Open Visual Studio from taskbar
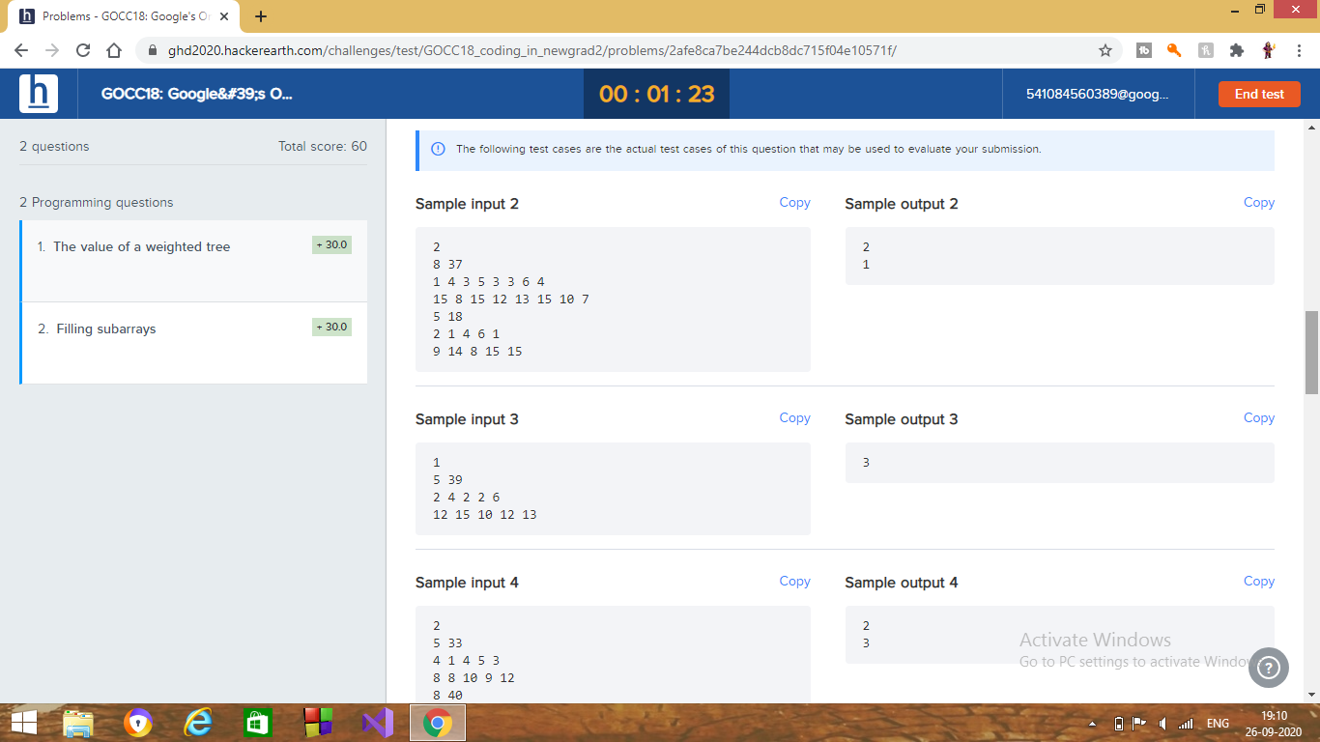The height and width of the screenshot is (742, 1320). point(378,723)
